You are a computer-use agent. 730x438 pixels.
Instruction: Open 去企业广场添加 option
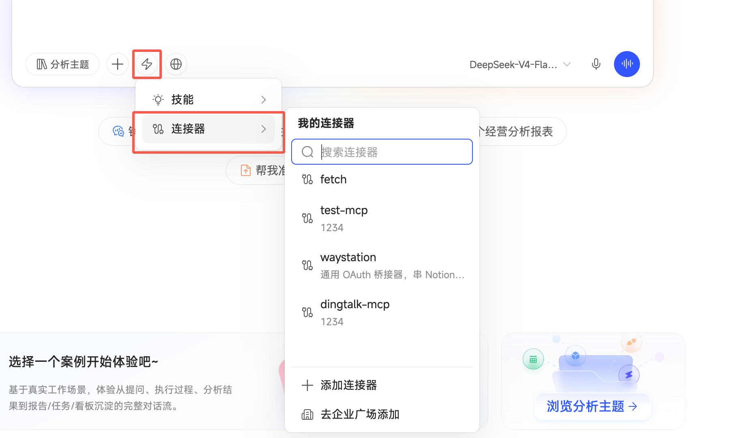point(382,414)
